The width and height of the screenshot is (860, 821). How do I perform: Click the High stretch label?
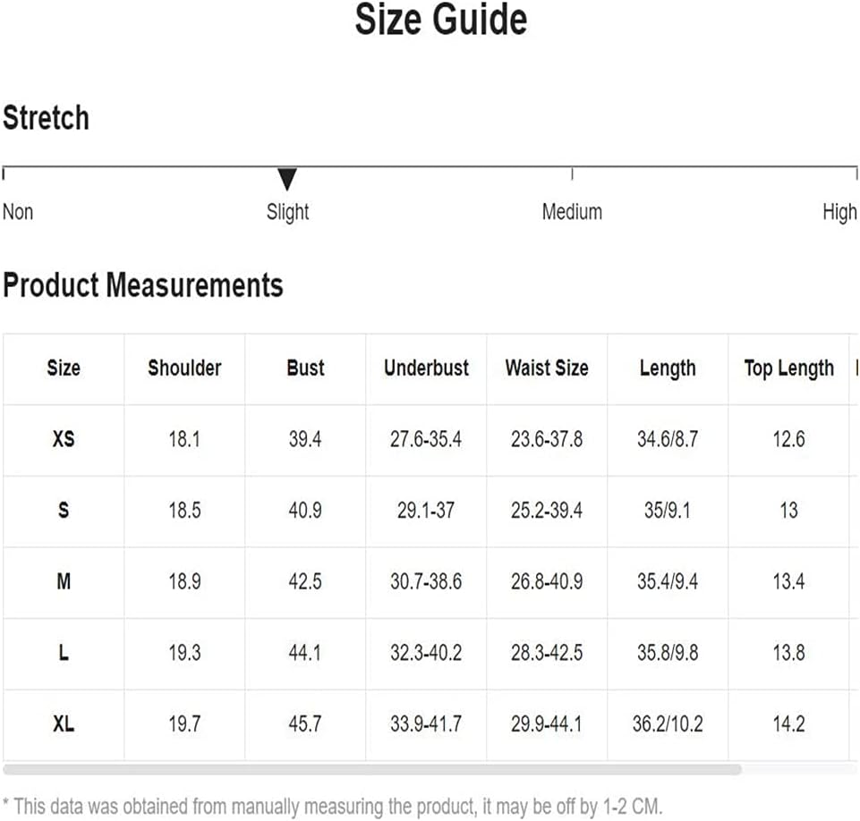(x=839, y=213)
